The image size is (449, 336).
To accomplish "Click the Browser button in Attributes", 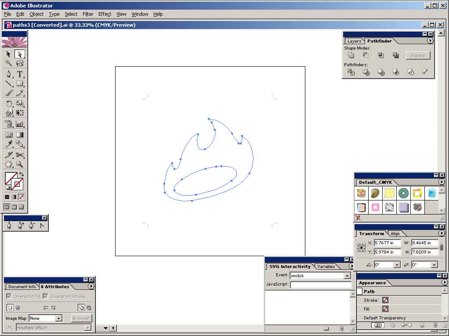I will (x=81, y=318).
